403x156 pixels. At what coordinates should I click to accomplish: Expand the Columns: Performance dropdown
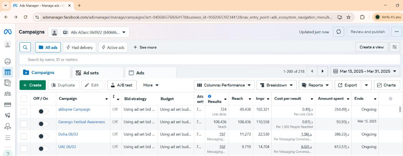click(x=224, y=85)
